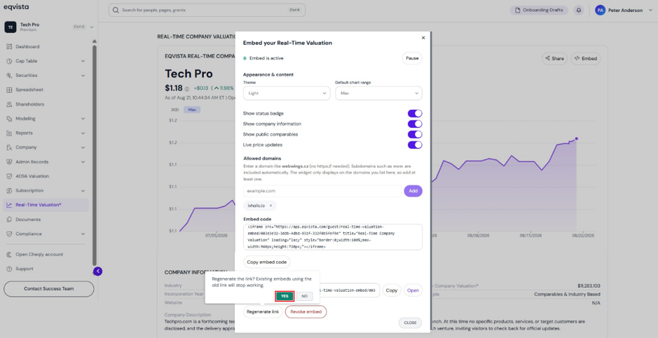This screenshot has width=658, height=338.
Task: Expand the Company menu chevron
Action: (x=83, y=148)
